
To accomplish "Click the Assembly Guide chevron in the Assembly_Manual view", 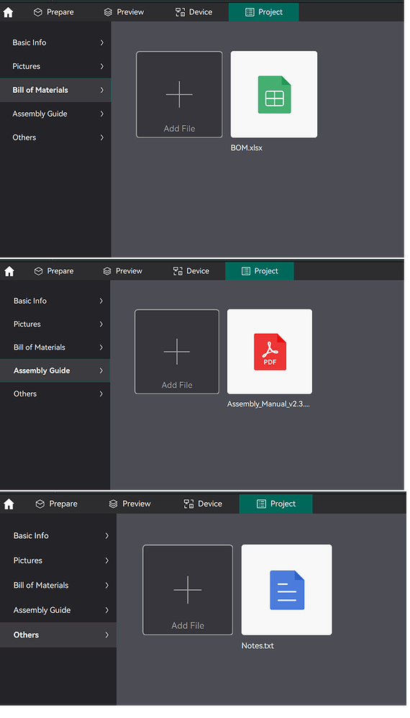I will click(x=101, y=371).
